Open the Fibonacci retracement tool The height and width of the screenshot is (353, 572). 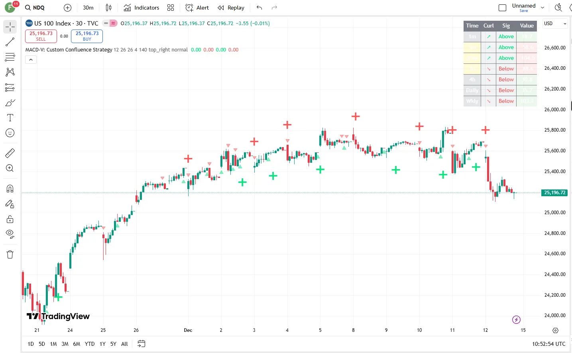10,57
